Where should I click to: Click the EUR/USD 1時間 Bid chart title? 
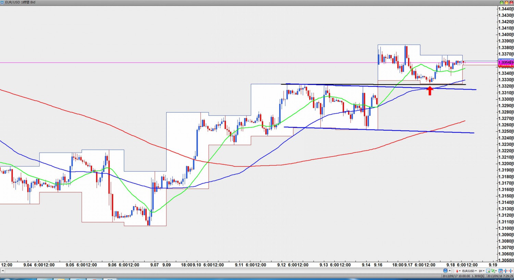pos(20,2)
